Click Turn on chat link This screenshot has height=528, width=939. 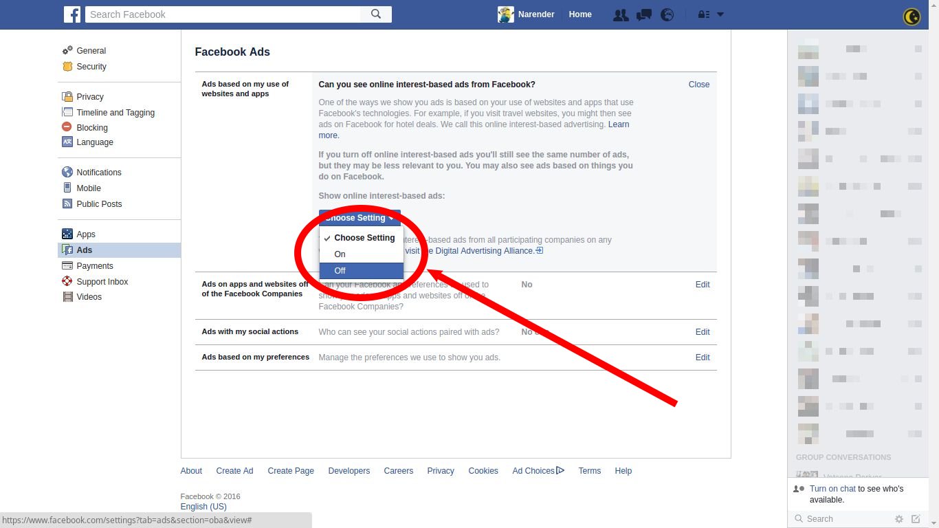[x=832, y=489]
